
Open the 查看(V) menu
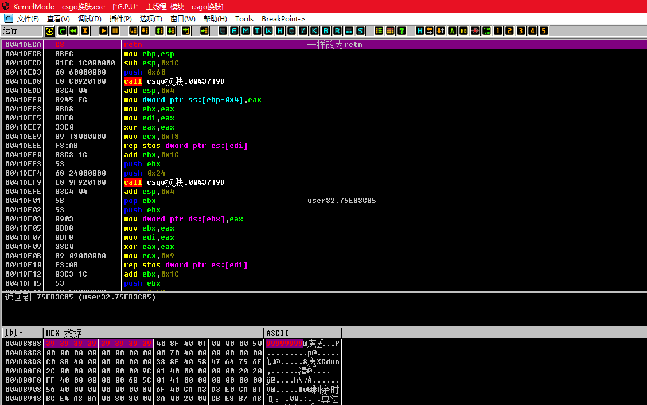pyautogui.click(x=58, y=19)
